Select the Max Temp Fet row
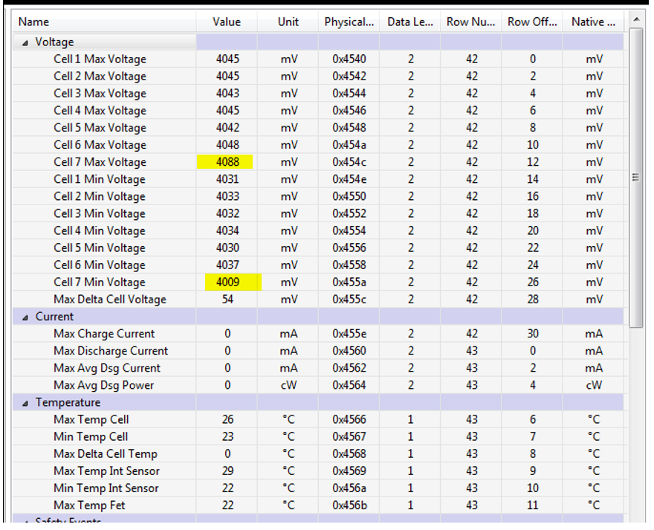This screenshot has width=654, height=530. coord(318,505)
